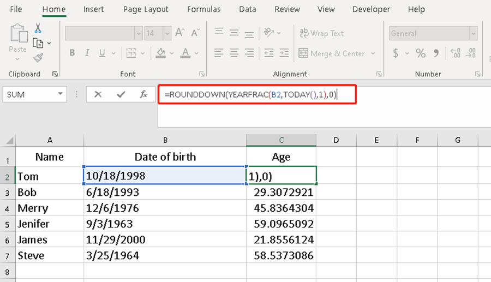Screen dimensions: 491x282
Task: Apply font color A
Action: pyautogui.click(x=185, y=53)
